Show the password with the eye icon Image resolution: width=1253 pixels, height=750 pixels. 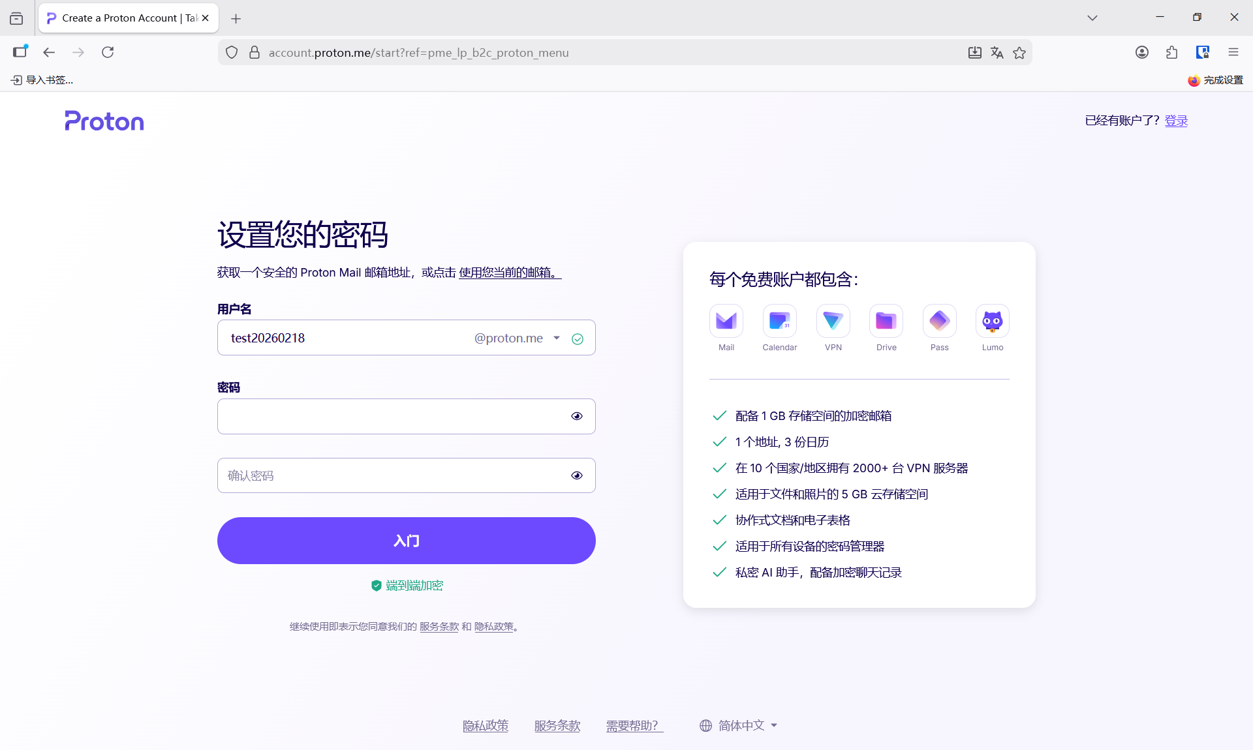[x=576, y=416]
